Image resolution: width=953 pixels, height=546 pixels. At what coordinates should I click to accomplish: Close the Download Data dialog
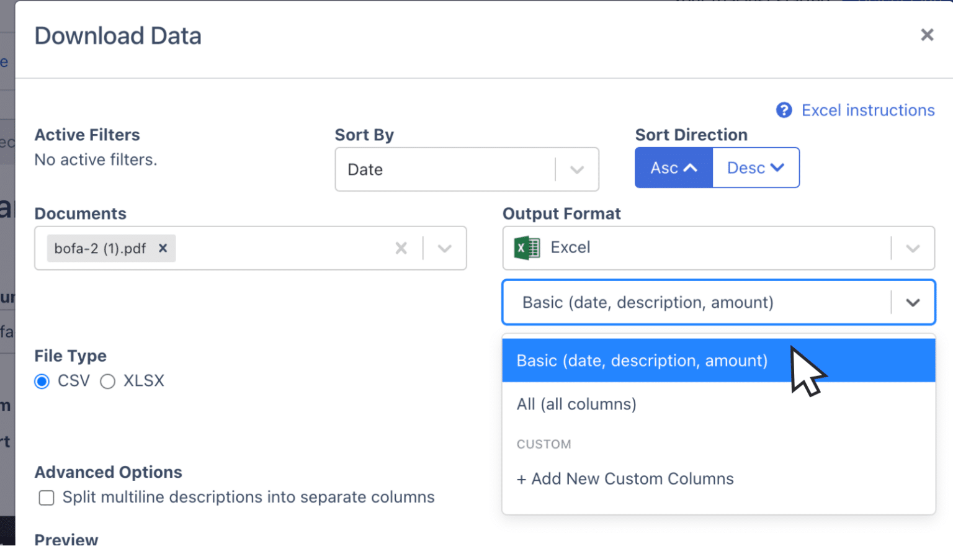click(926, 35)
